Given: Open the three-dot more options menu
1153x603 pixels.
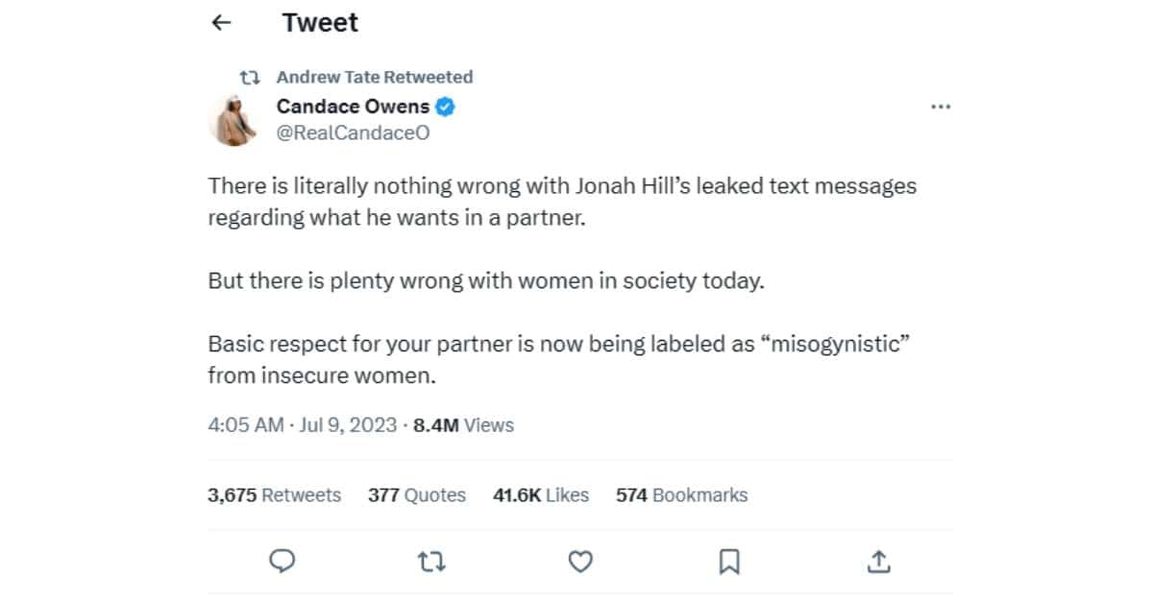Looking at the screenshot, I should (941, 107).
